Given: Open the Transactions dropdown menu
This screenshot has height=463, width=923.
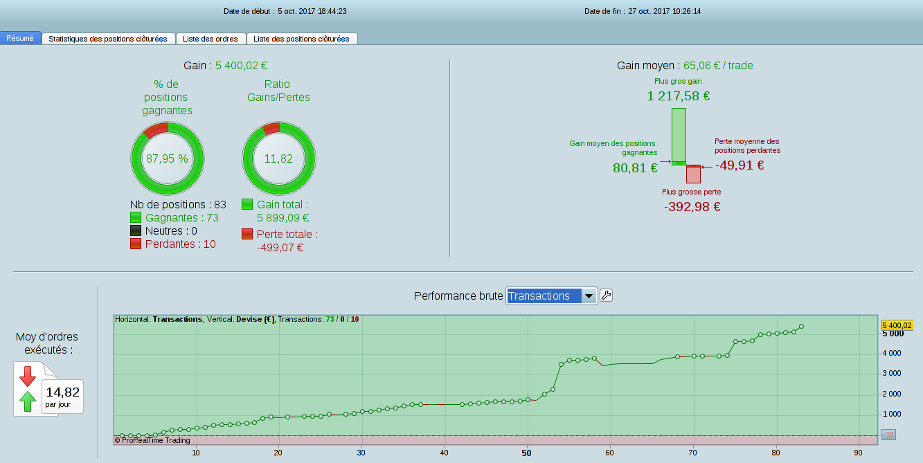Looking at the screenshot, I should (551, 296).
